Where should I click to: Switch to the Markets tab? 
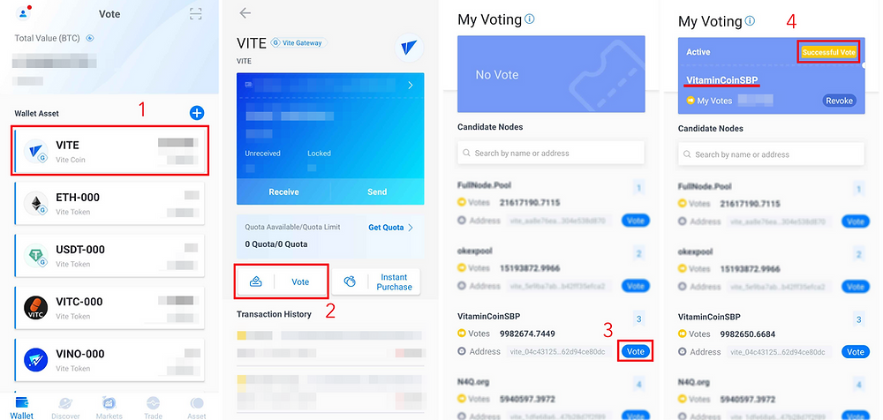[109, 409]
